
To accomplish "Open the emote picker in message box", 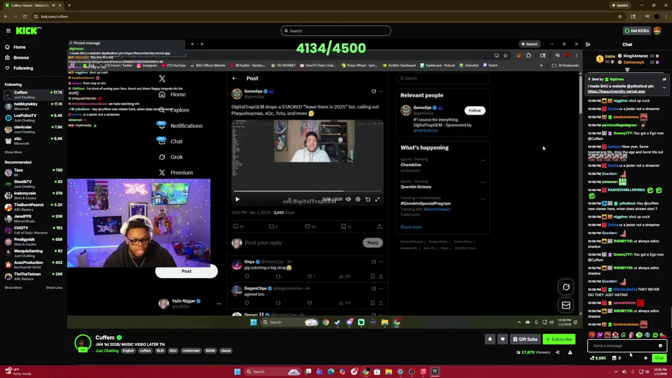I will (x=660, y=346).
